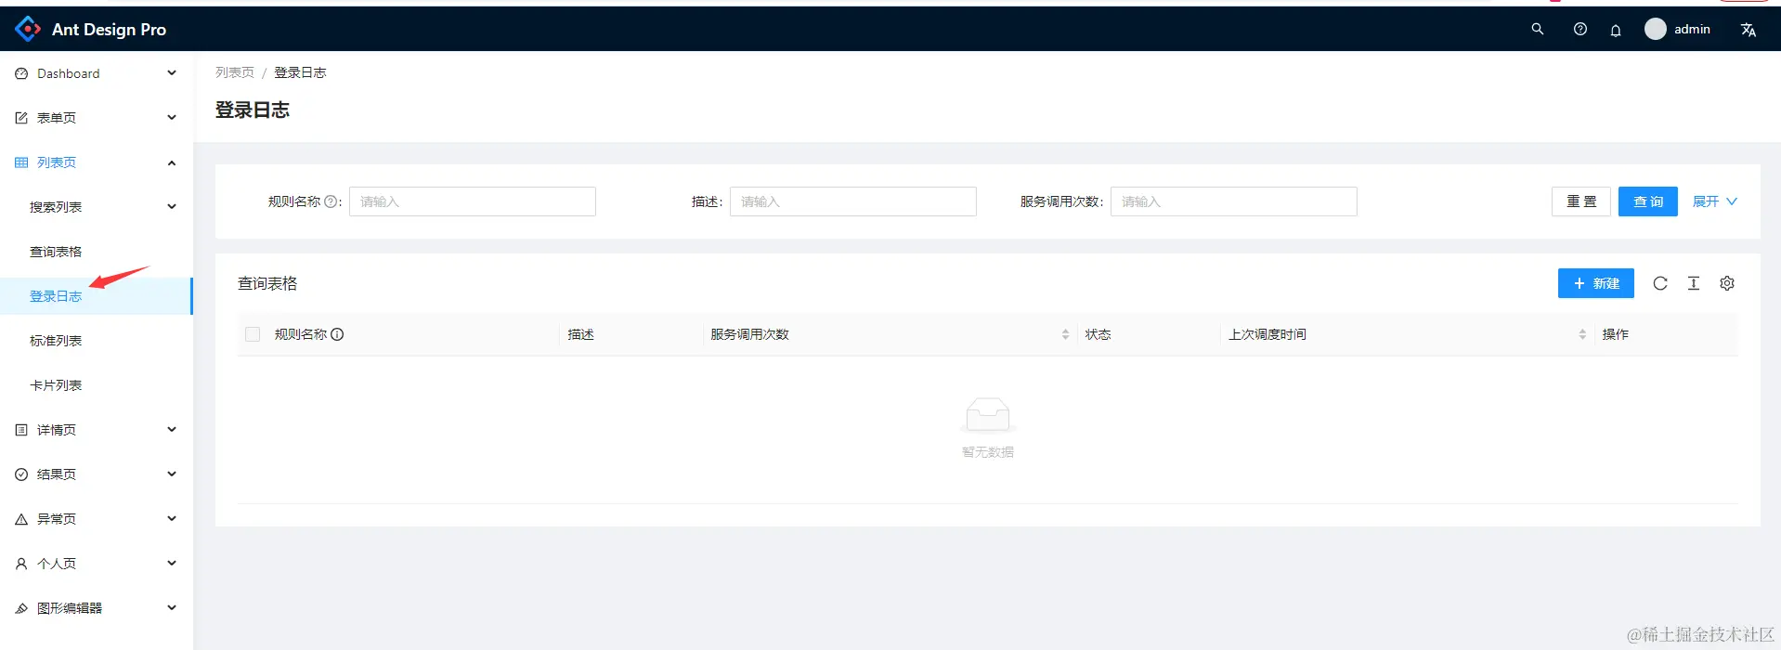Click the 结果页 check-circle icon
This screenshot has height=650, width=1781.
point(21,474)
